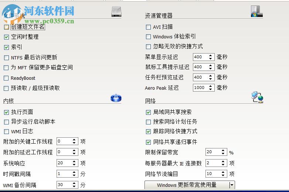
Task: Uncheck 网络共享递归事件
Action: tap(148, 142)
